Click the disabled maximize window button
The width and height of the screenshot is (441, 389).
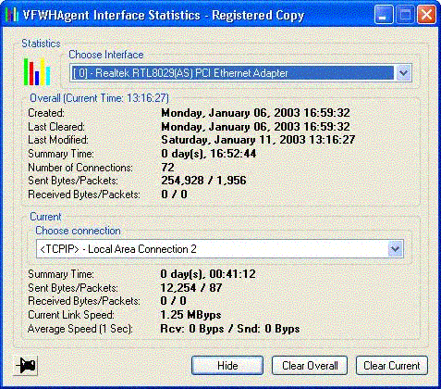pyautogui.click(x=405, y=15)
